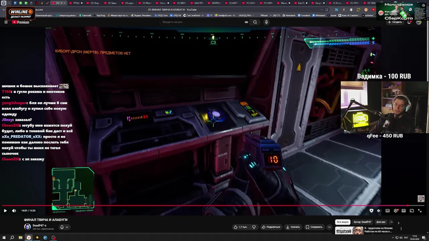This screenshot has width=429, height=241.
Task: Open more actions three-dot menu under video
Action: click(x=329, y=227)
